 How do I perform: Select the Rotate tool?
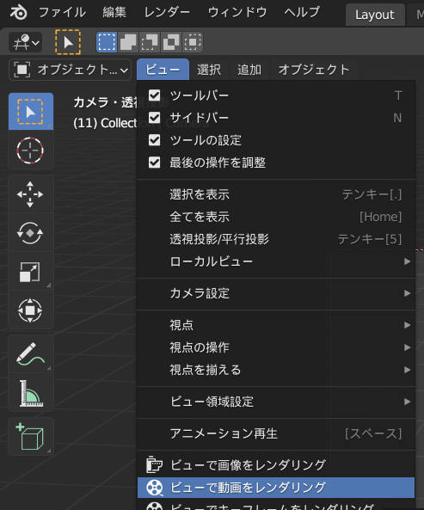pos(30,233)
